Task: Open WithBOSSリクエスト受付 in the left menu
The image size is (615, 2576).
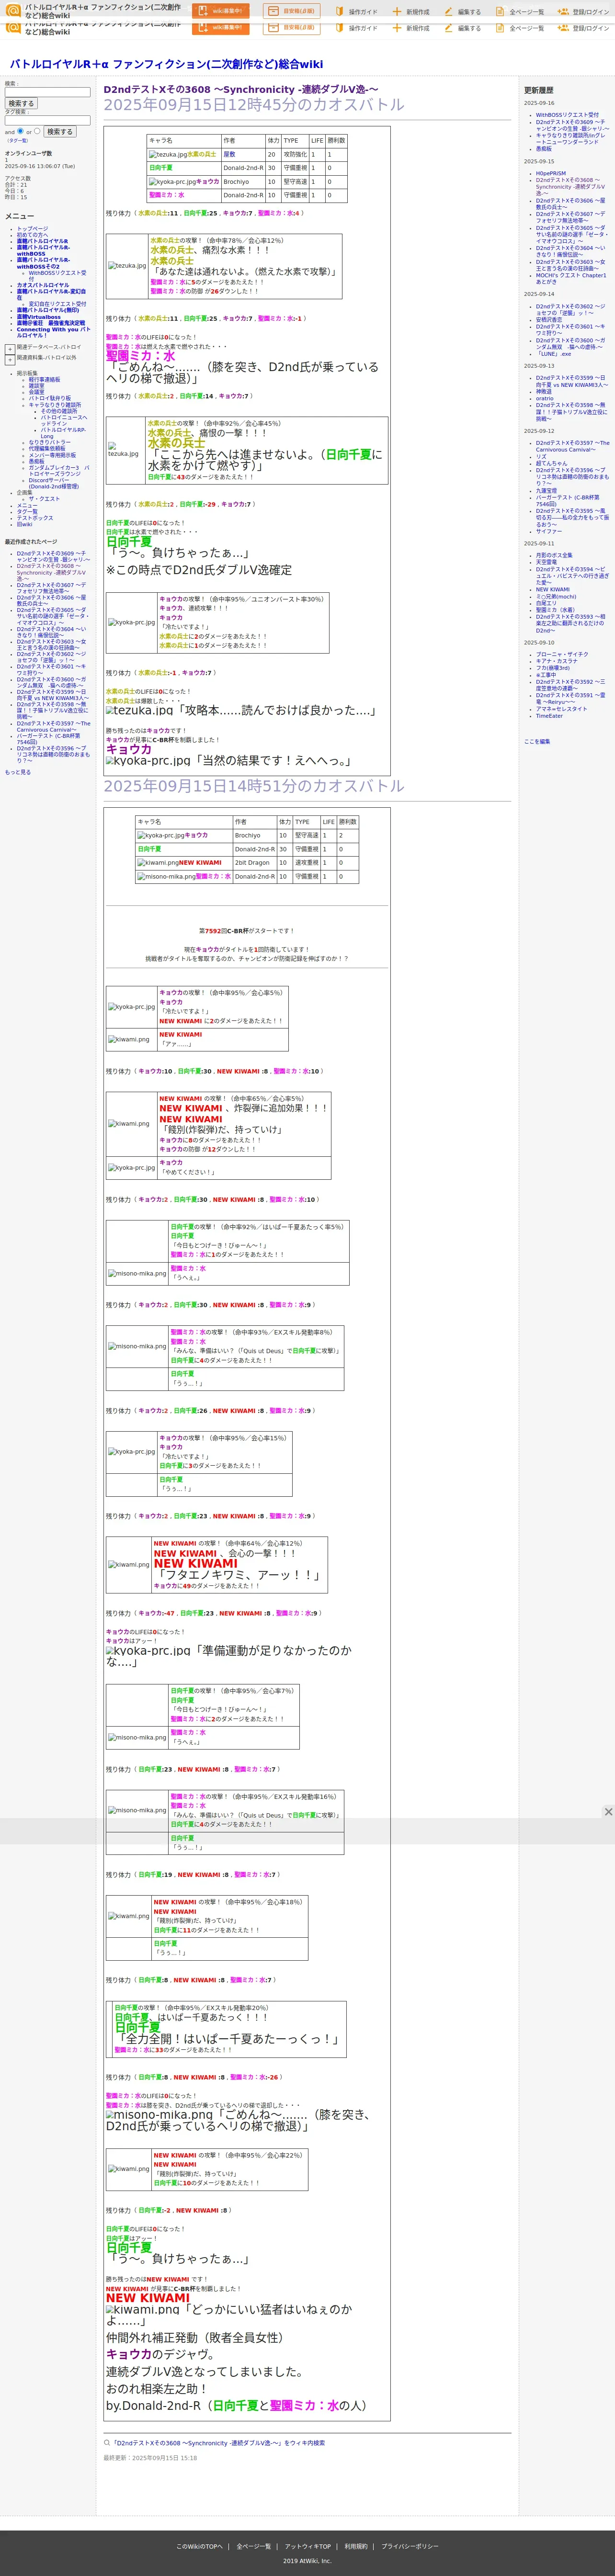Action: 57,275
